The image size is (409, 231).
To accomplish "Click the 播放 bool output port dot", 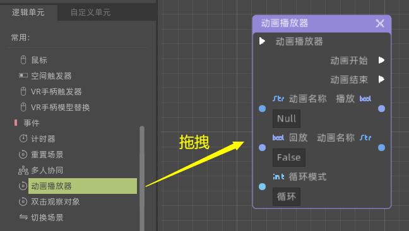I will [381, 108].
